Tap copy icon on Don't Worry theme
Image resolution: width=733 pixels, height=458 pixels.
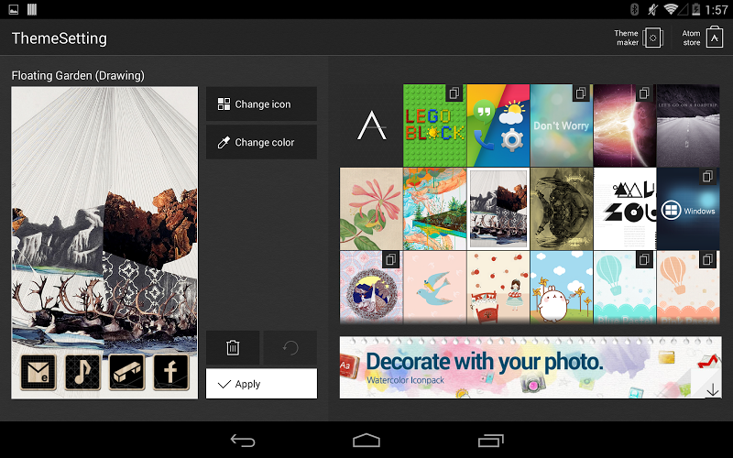[x=581, y=93]
